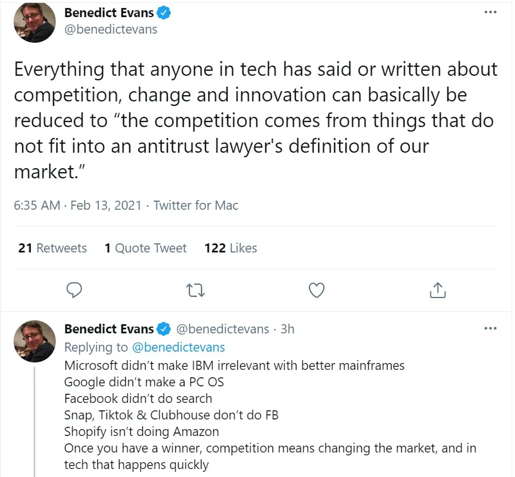
Task: Click the @benedictevans handle under main name
Action: point(110,29)
